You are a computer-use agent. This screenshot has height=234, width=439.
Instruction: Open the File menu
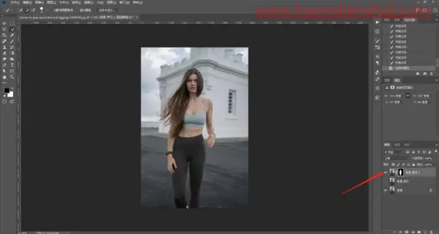(x=15, y=2)
